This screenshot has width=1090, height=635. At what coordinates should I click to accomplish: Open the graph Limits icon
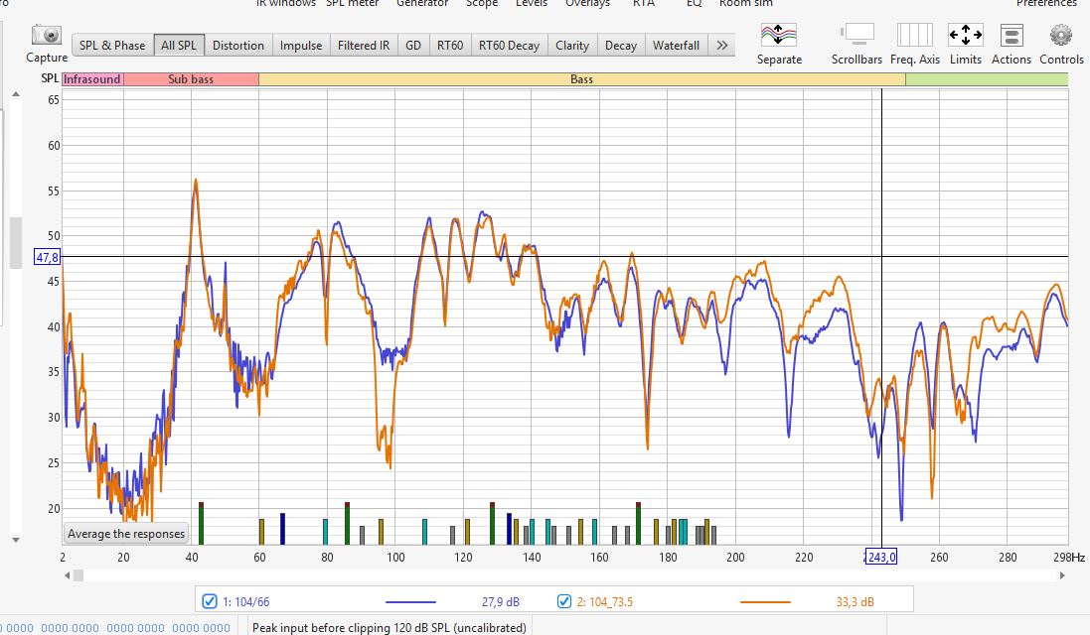(x=965, y=36)
